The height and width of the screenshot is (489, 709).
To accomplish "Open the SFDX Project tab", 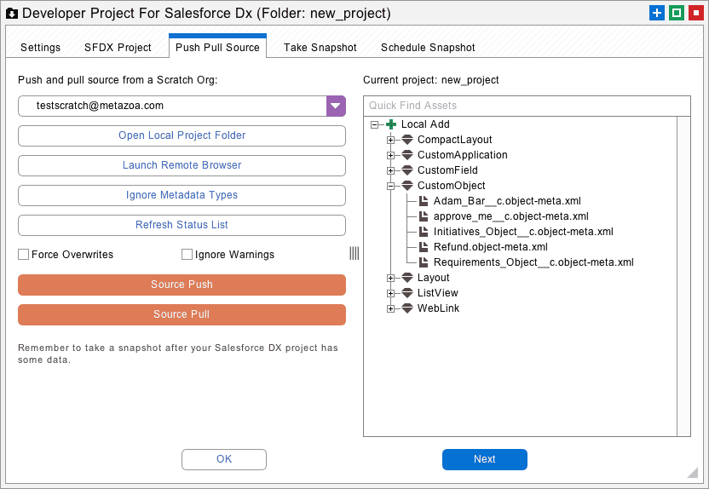I will point(118,48).
